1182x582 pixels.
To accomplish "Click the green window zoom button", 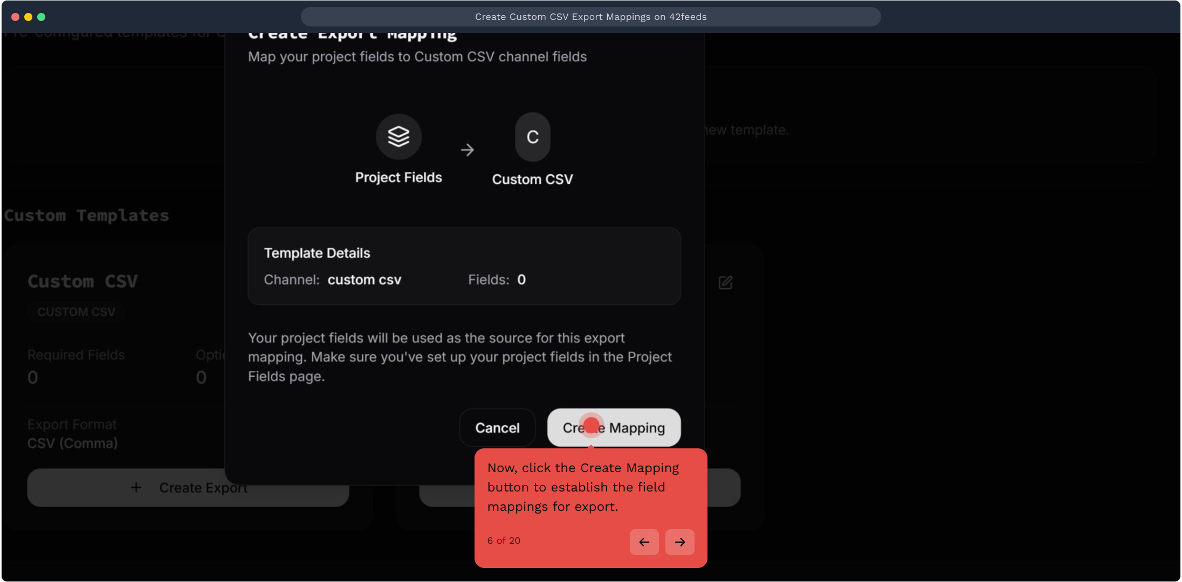I will pos(42,17).
